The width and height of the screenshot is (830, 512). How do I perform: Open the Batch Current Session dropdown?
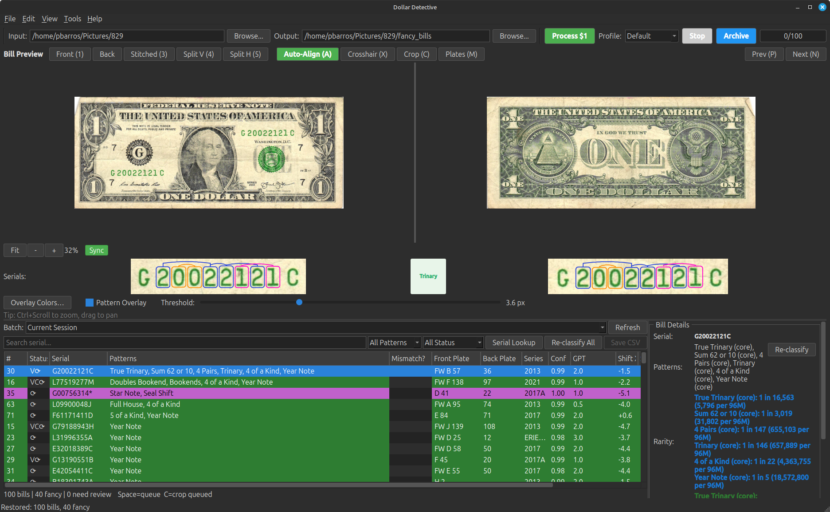[316, 327]
